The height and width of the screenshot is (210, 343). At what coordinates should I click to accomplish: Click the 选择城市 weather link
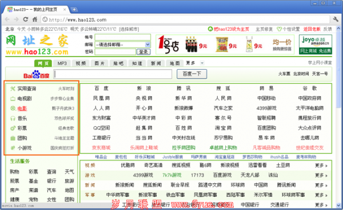[x=129, y=29]
